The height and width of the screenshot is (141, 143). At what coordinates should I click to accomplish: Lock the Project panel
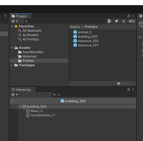[x=129, y=16]
